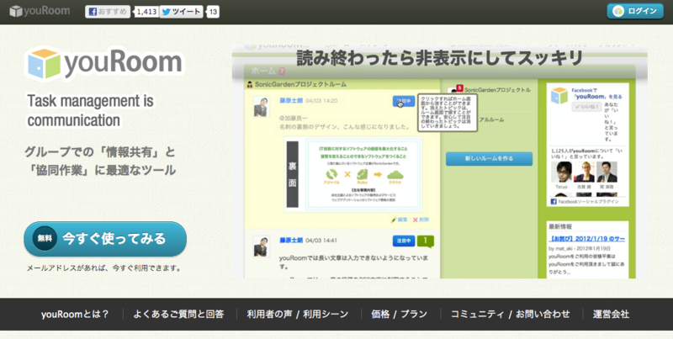This screenshot has height=339, width=673.
Task: Click 削除 delete link under post
Action: 421,220
